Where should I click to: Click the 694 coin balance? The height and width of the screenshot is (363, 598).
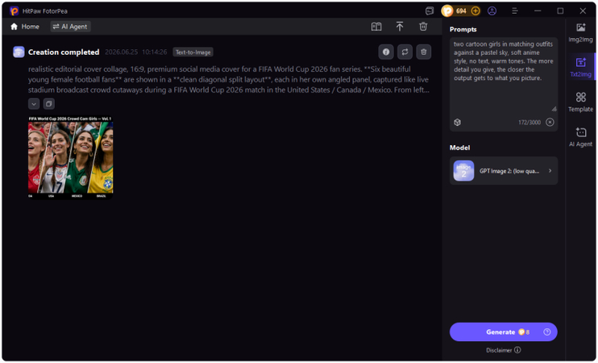(461, 11)
